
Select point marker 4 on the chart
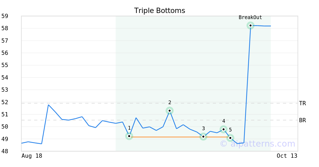point(224,129)
